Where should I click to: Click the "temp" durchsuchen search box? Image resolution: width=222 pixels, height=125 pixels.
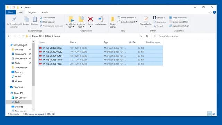(183, 36)
